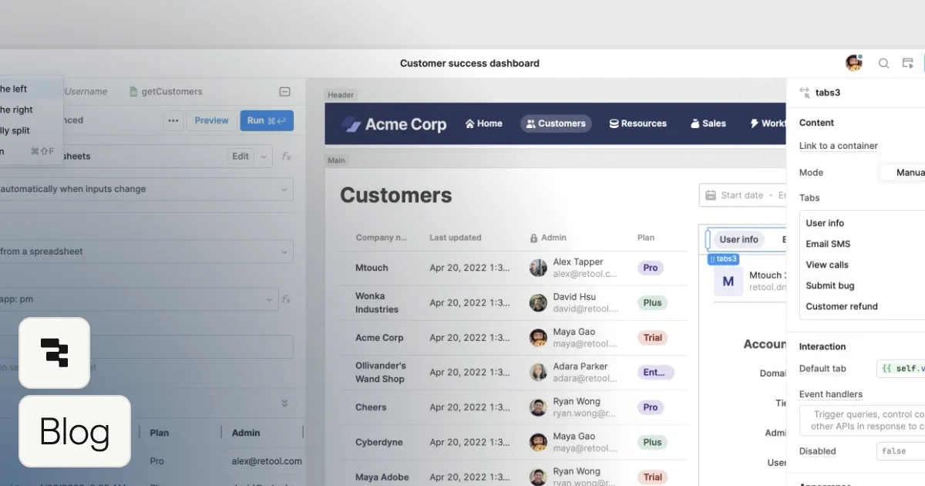This screenshot has width=925, height=486.
Task: Click the Blog badge tile
Action: 75,432
